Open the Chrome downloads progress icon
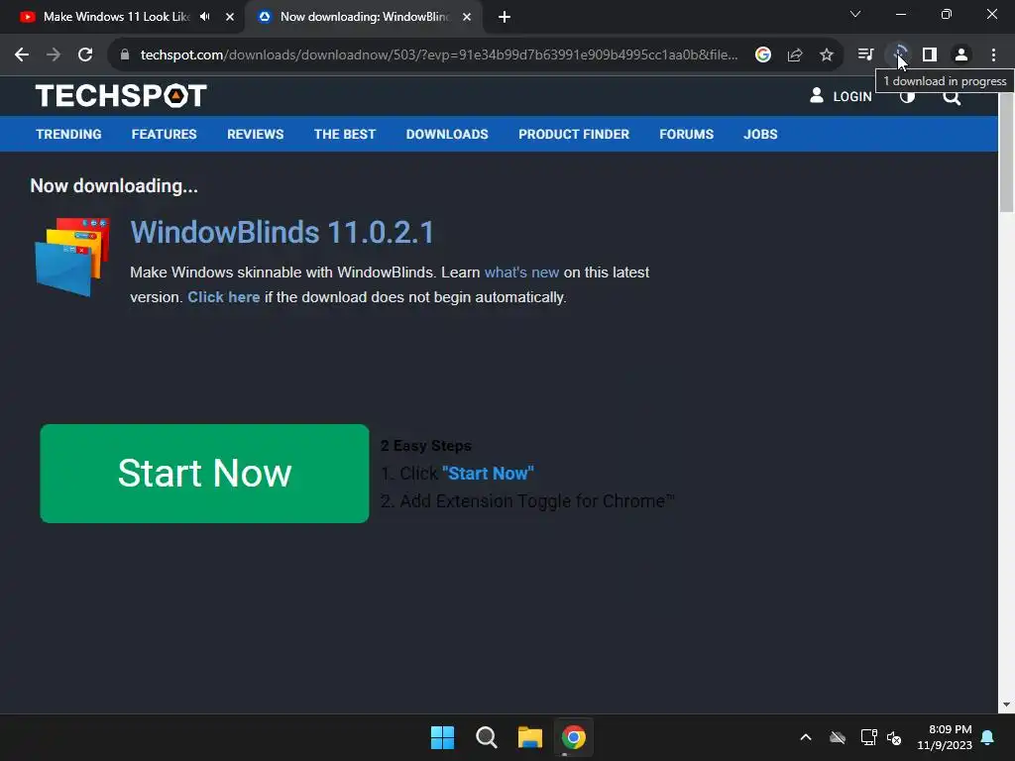Viewport: 1015px width, 761px height. click(899, 55)
